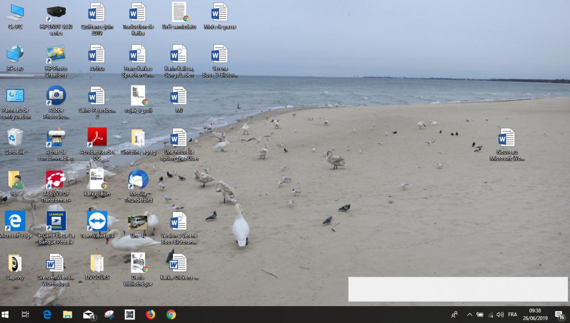Select the Quittance juin 2019 Word document
Image resolution: width=570 pixels, height=323 pixels.
click(x=97, y=20)
